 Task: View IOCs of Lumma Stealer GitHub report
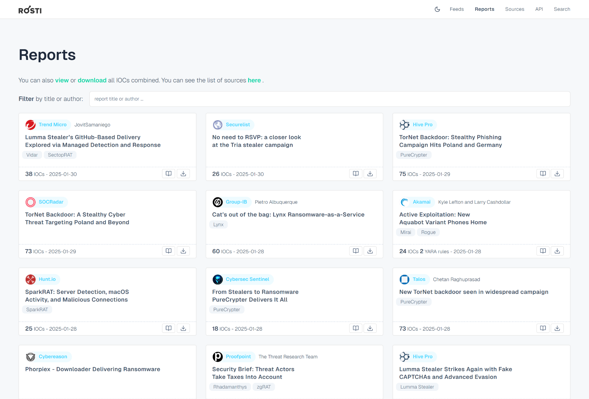point(169,174)
